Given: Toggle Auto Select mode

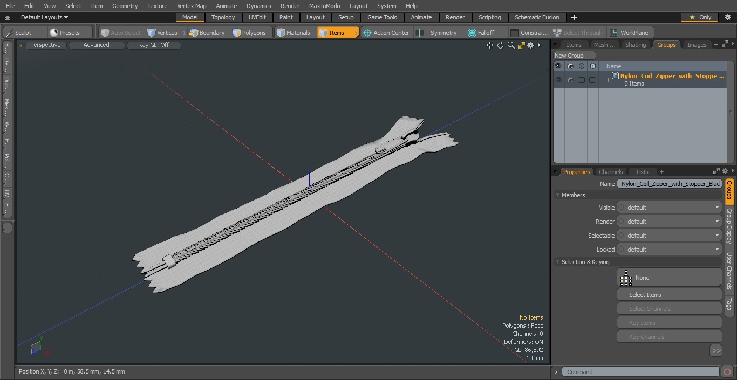Looking at the screenshot, I should pos(120,33).
